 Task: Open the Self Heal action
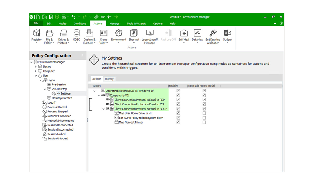pyautogui.click(x=184, y=34)
